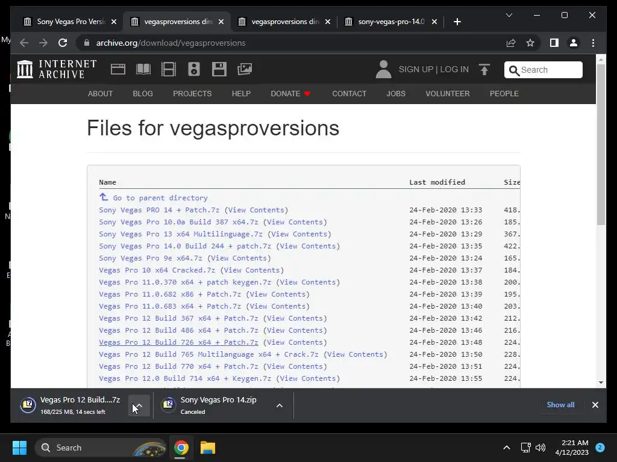Click the address bar URL
This screenshot has height=462, width=617.
click(171, 43)
